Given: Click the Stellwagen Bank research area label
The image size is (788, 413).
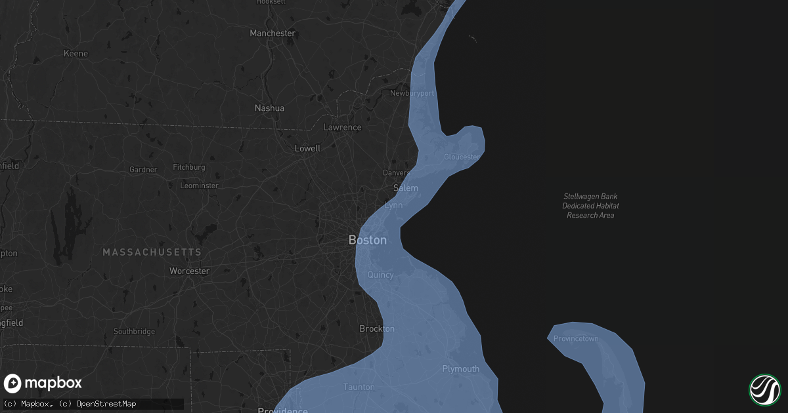Looking at the screenshot, I should click(590, 206).
